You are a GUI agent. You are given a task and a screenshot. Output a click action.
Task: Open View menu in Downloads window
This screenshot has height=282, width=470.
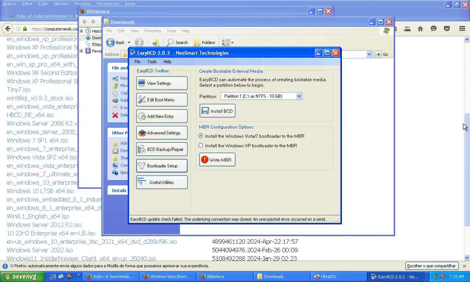(x=134, y=31)
